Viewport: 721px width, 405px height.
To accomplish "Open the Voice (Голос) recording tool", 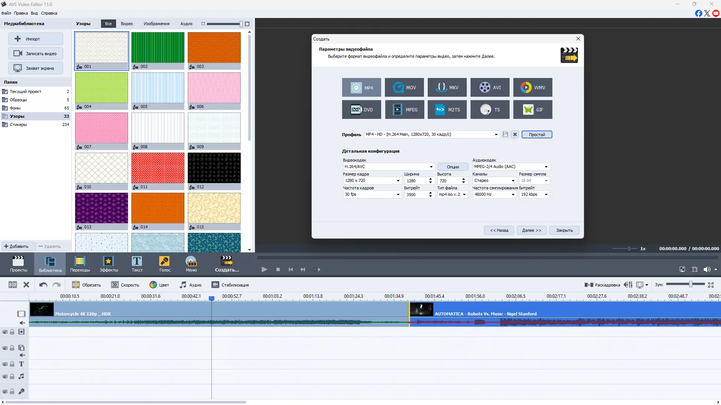I will [164, 264].
